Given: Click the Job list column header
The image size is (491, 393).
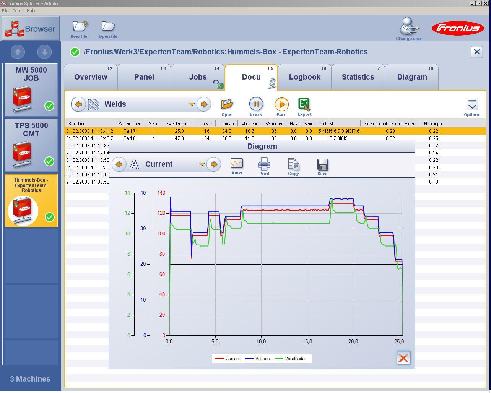Looking at the screenshot, I should (x=338, y=123).
